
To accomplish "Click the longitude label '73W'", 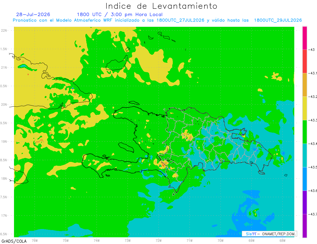I will pyautogui.click(x=128, y=240).
